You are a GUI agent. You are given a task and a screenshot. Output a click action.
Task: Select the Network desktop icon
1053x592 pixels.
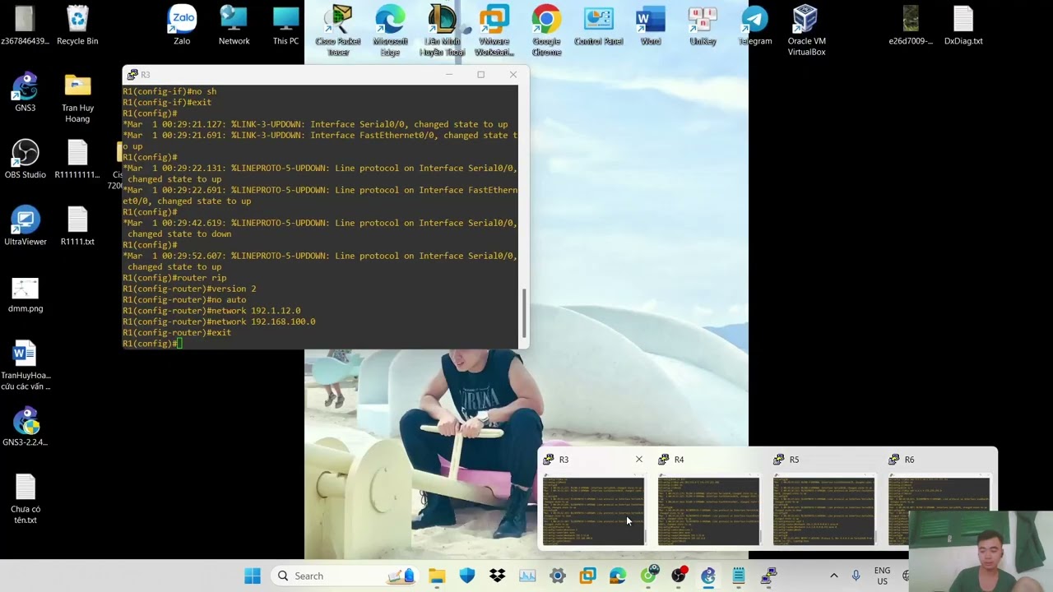[x=234, y=25]
